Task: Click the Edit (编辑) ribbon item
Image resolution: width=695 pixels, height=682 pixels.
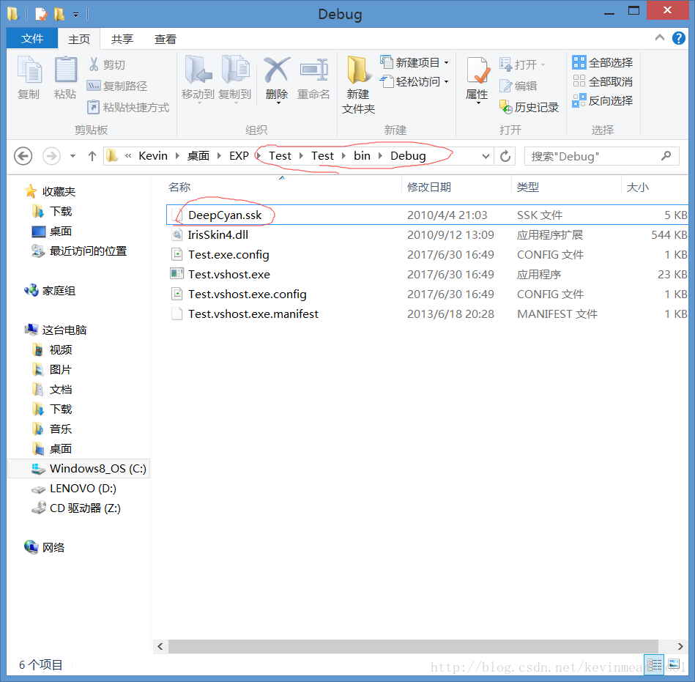Action: tap(519, 86)
